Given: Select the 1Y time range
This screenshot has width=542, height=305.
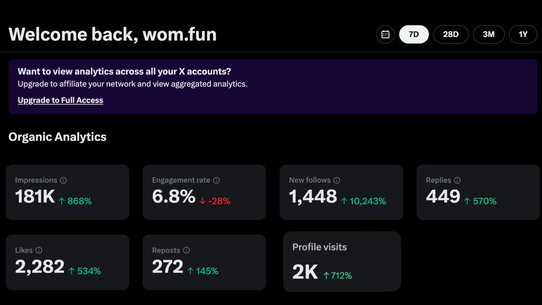Looking at the screenshot, I should coord(523,34).
